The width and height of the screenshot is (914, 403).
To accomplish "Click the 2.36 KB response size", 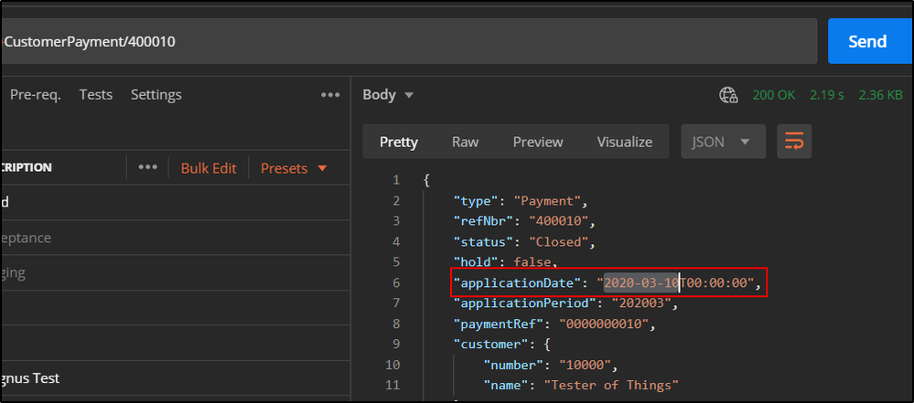I will [880, 95].
